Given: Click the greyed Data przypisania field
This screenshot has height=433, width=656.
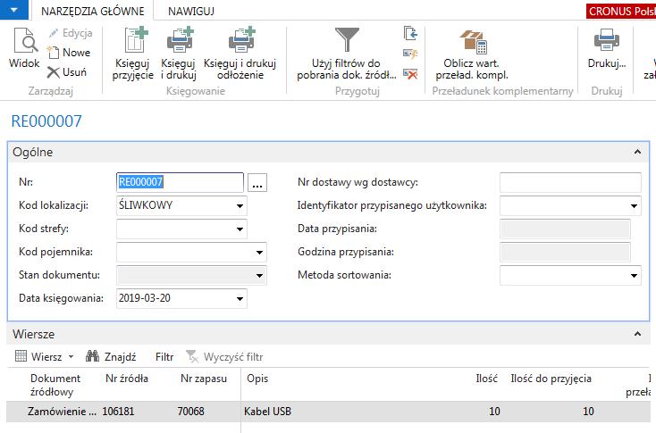Looking at the screenshot, I should pos(565,229).
